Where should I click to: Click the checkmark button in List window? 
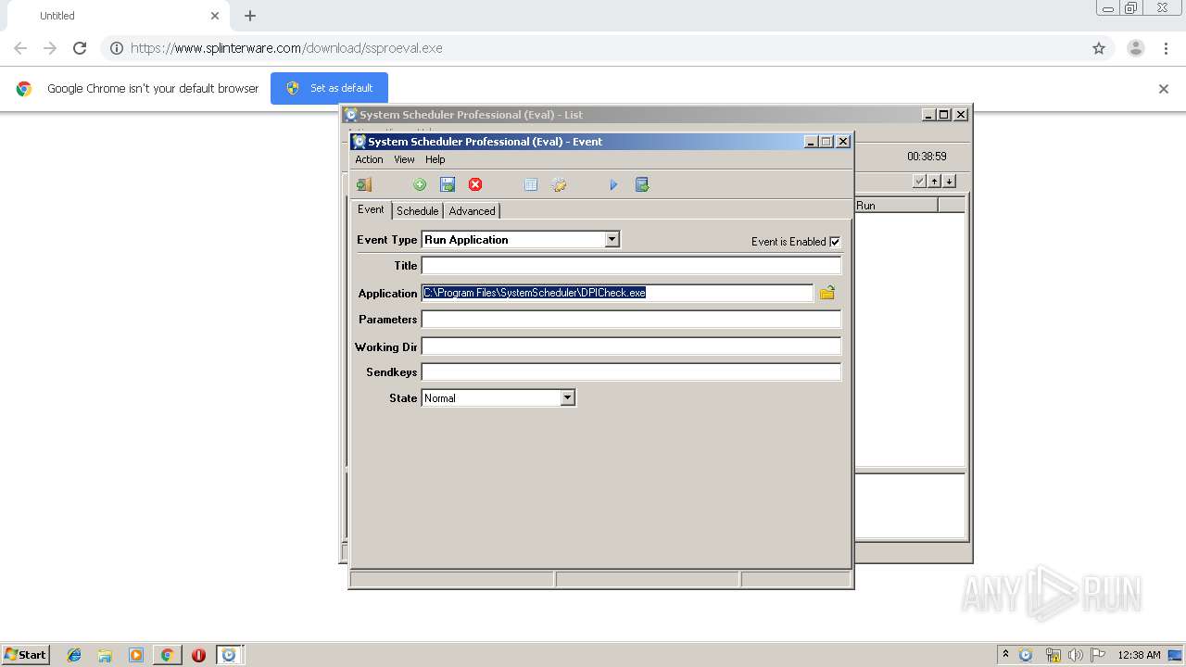[919, 181]
